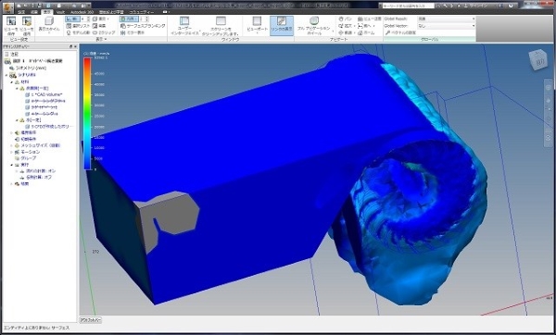Open the Autodesk 360 ribbon tab
The width and height of the screenshot is (556, 335).
[x=82, y=12]
